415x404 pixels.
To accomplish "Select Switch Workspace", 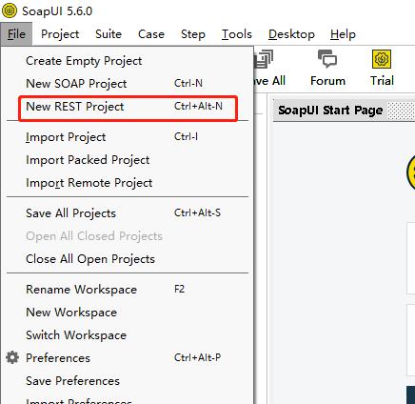I will tap(128, 335).
